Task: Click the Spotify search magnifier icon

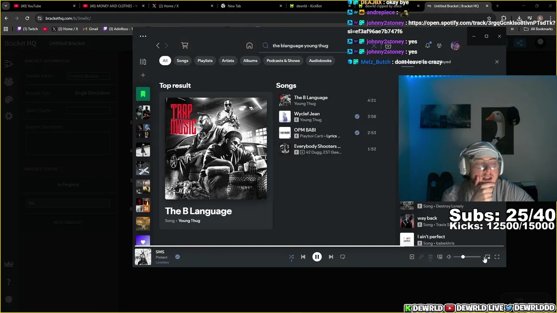Action: (x=265, y=46)
